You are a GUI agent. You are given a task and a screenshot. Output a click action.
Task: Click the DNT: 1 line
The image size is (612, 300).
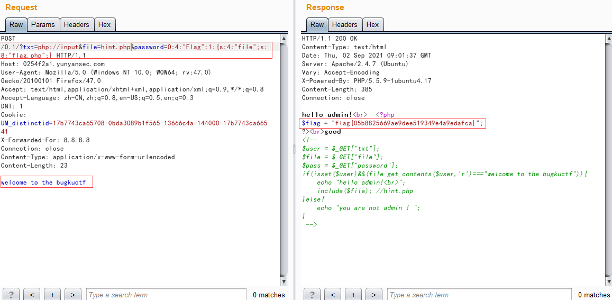[x=12, y=106]
